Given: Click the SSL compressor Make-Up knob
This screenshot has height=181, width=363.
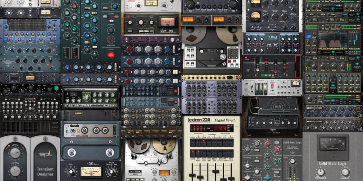Looking at the screenshot, I should click(x=345, y=172).
